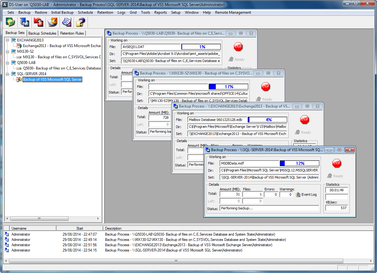The height and width of the screenshot is (273, 377).
Task: Select the Backup Sets tab
Action: pos(15,33)
